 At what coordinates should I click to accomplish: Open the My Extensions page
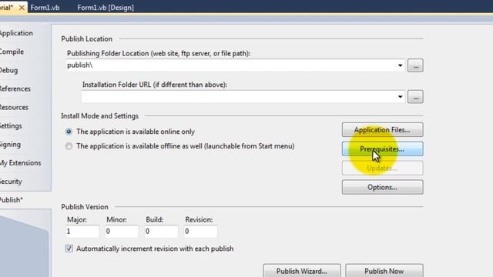point(21,162)
